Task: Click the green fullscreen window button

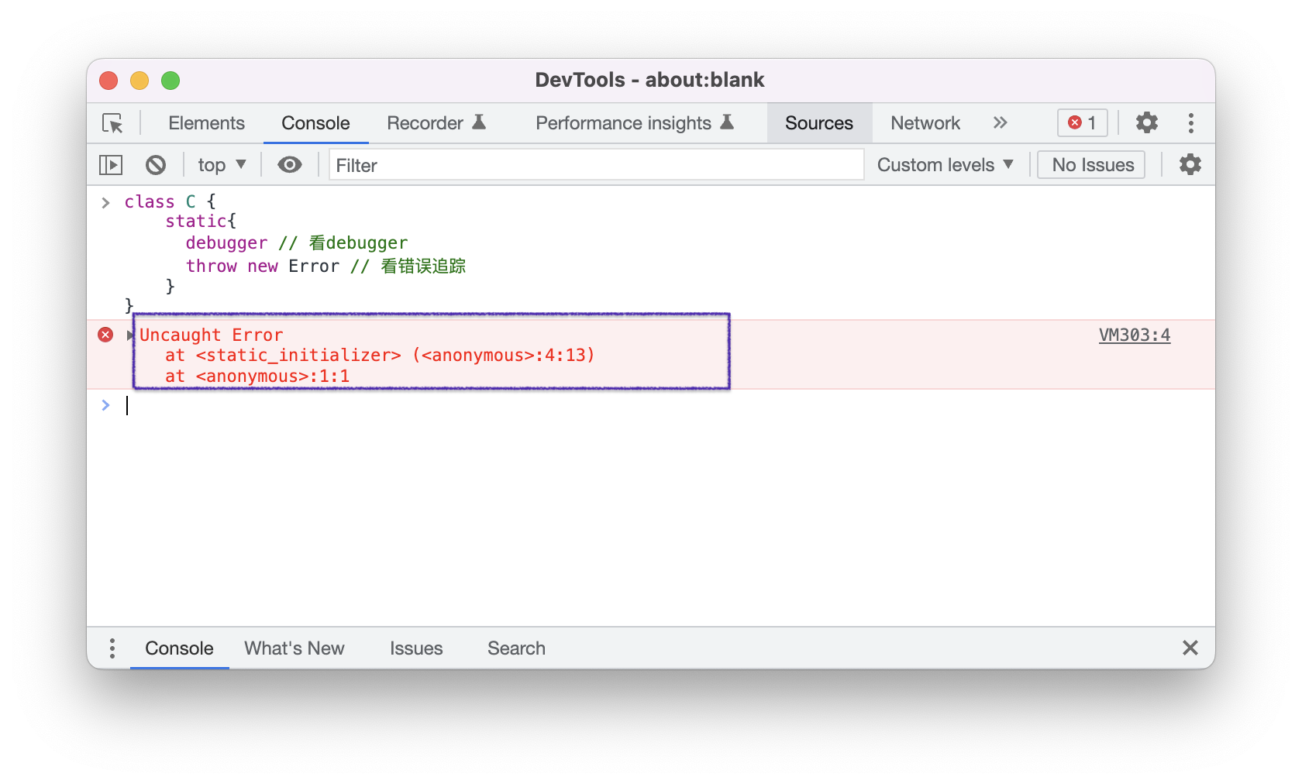Action: click(170, 81)
